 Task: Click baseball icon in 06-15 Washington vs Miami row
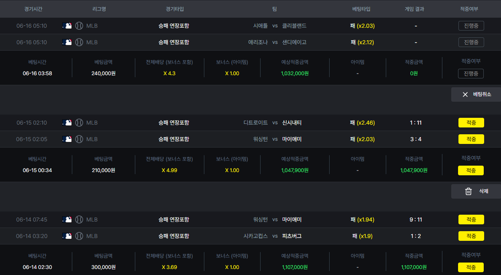79,139
